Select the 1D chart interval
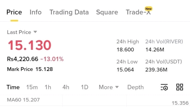Viewport: 190px width, 107px height. point(84,87)
